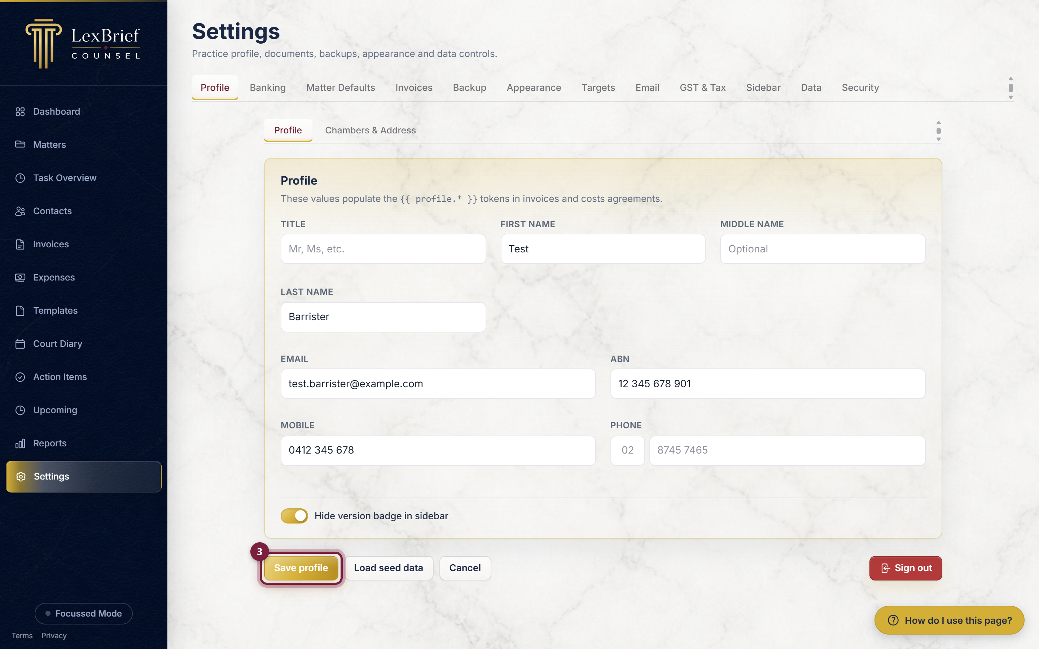The width and height of the screenshot is (1039, 649).
Task: Go to the Backup tab
Action: (469, 88)
